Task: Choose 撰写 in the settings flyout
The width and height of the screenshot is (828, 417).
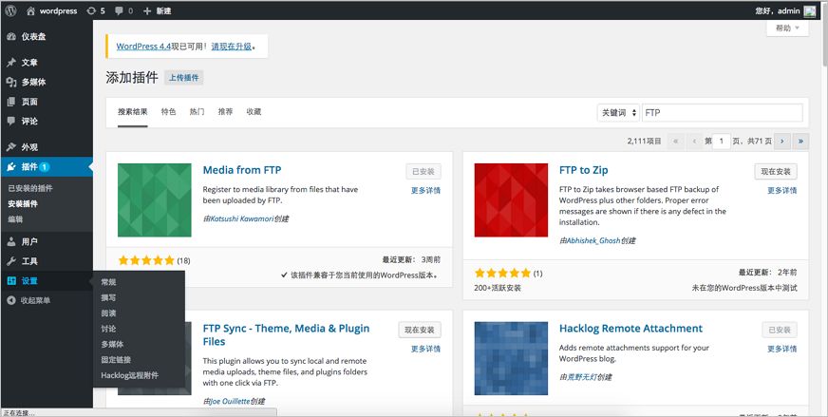Action: click(108, 297)
